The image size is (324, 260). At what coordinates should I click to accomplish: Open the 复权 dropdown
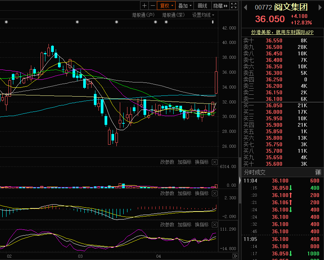point(166,6)
